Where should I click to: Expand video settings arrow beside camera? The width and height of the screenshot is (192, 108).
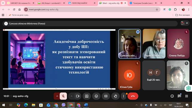(71, 96)
